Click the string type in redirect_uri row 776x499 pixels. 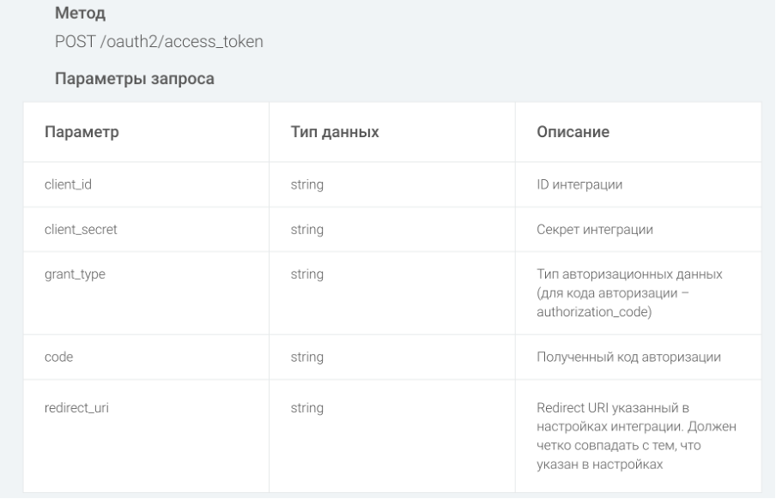click(306, 408)
